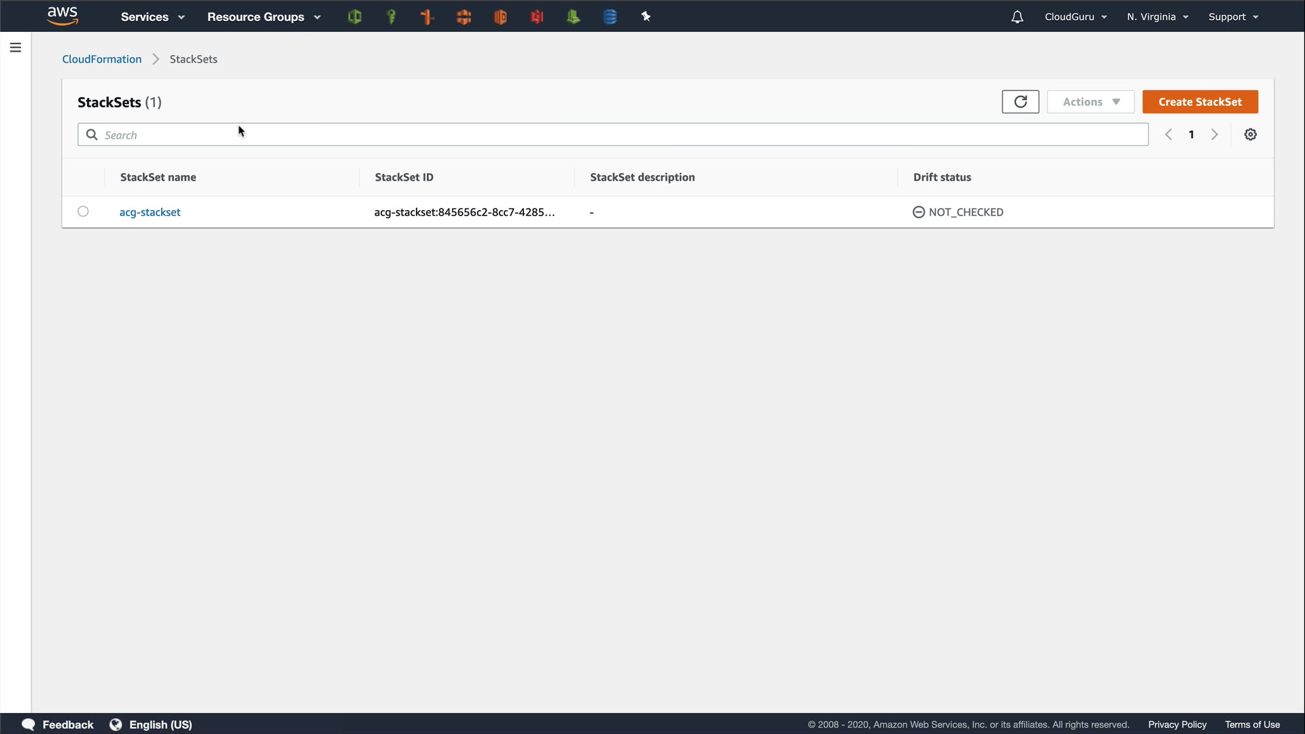Click the StackSets search field

click(612, 135)
